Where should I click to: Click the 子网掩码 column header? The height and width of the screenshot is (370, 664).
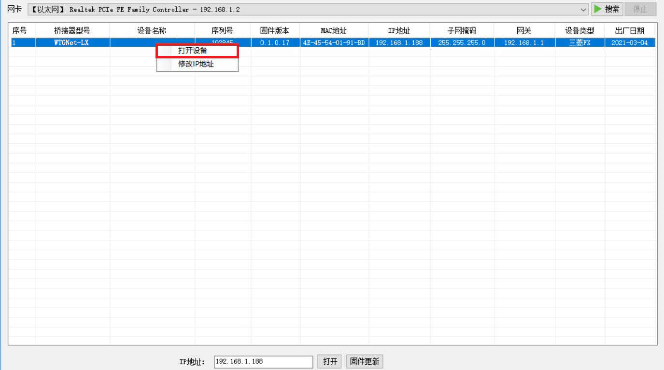(462, 30)
